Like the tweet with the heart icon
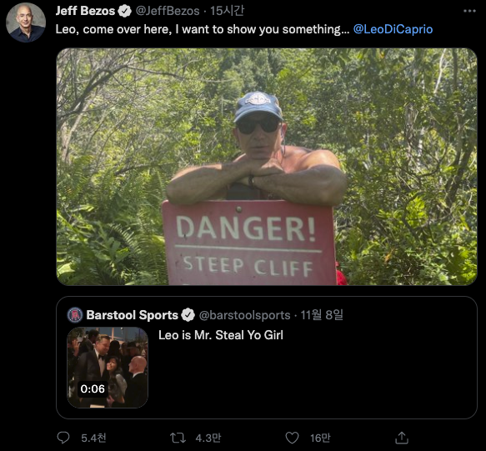 [x=292, y=438]
